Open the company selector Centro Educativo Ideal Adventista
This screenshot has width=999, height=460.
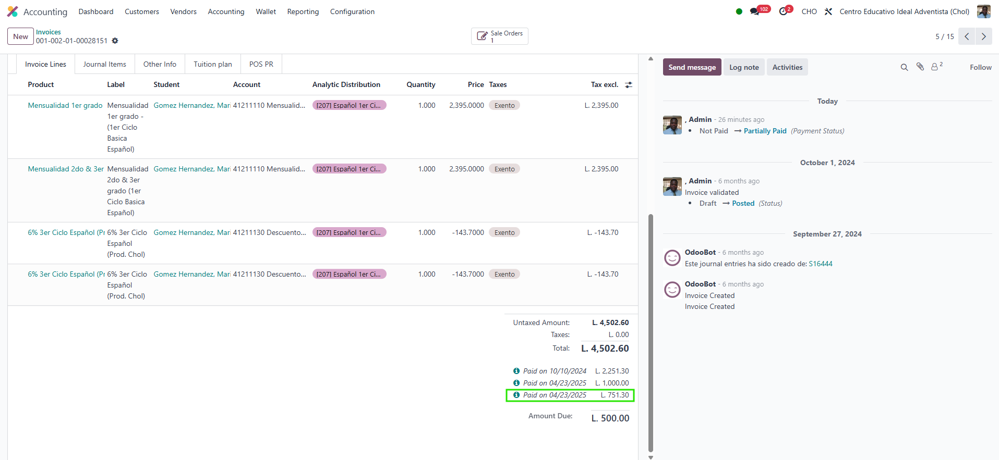pos(904,11)
